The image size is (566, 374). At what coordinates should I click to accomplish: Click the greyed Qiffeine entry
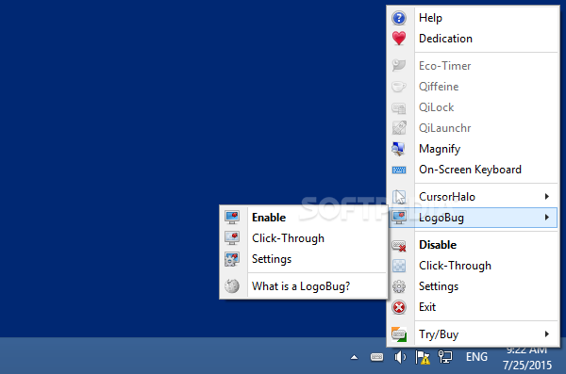474,87
